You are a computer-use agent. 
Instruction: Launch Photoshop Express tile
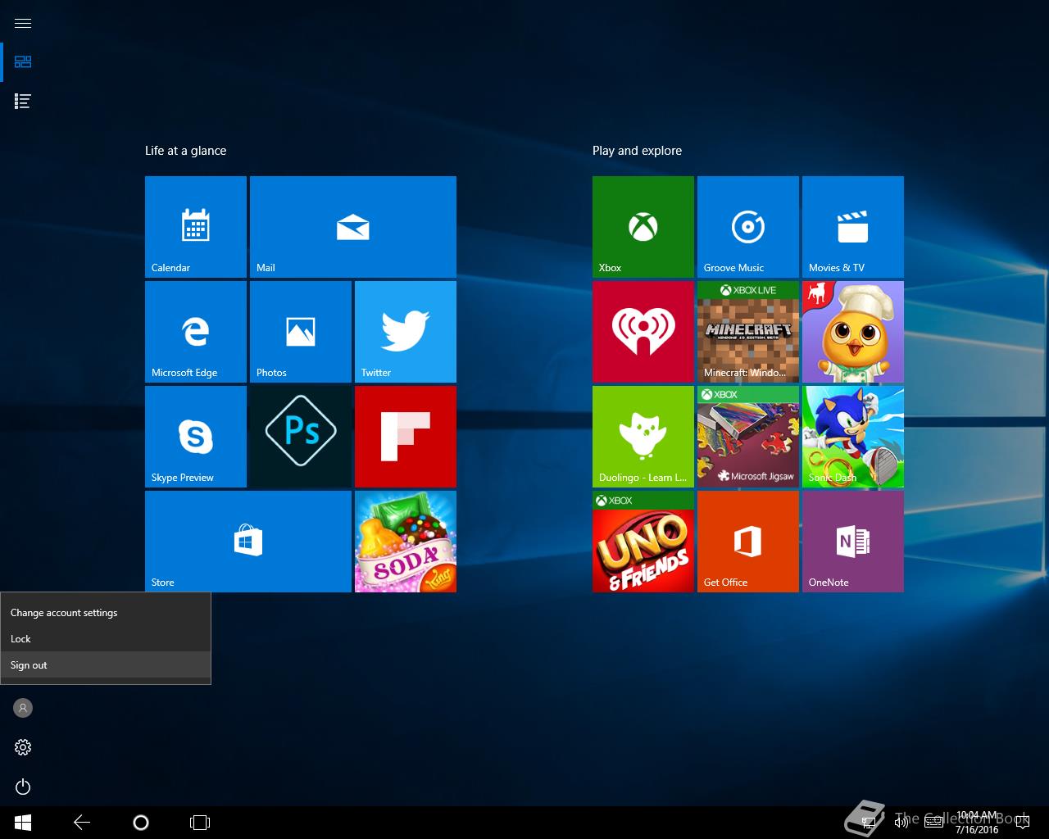tap(301, 437)
